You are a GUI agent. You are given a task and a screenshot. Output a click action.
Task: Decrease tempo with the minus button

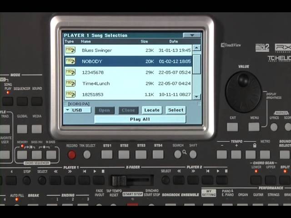point(222,154)
